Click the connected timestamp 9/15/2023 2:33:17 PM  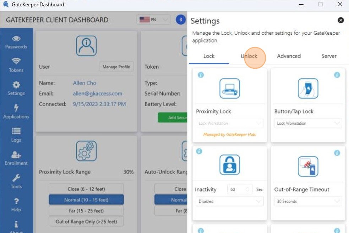(x=99, y=104)
